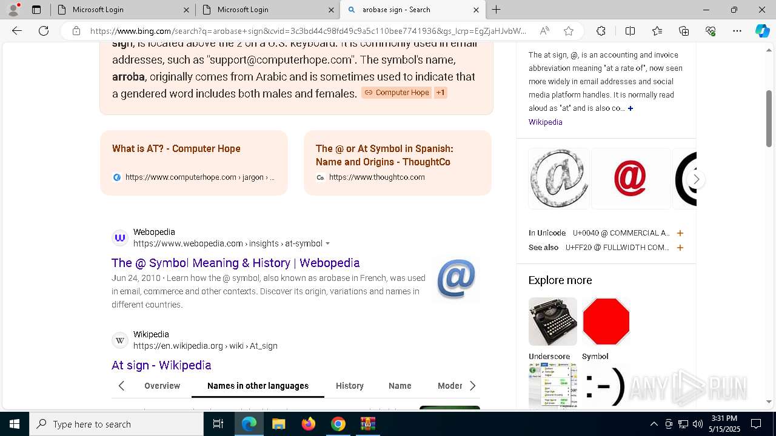The image size is (776, 436).
Task: Show more at sign images arrow
Action: (x=696, y=179)
